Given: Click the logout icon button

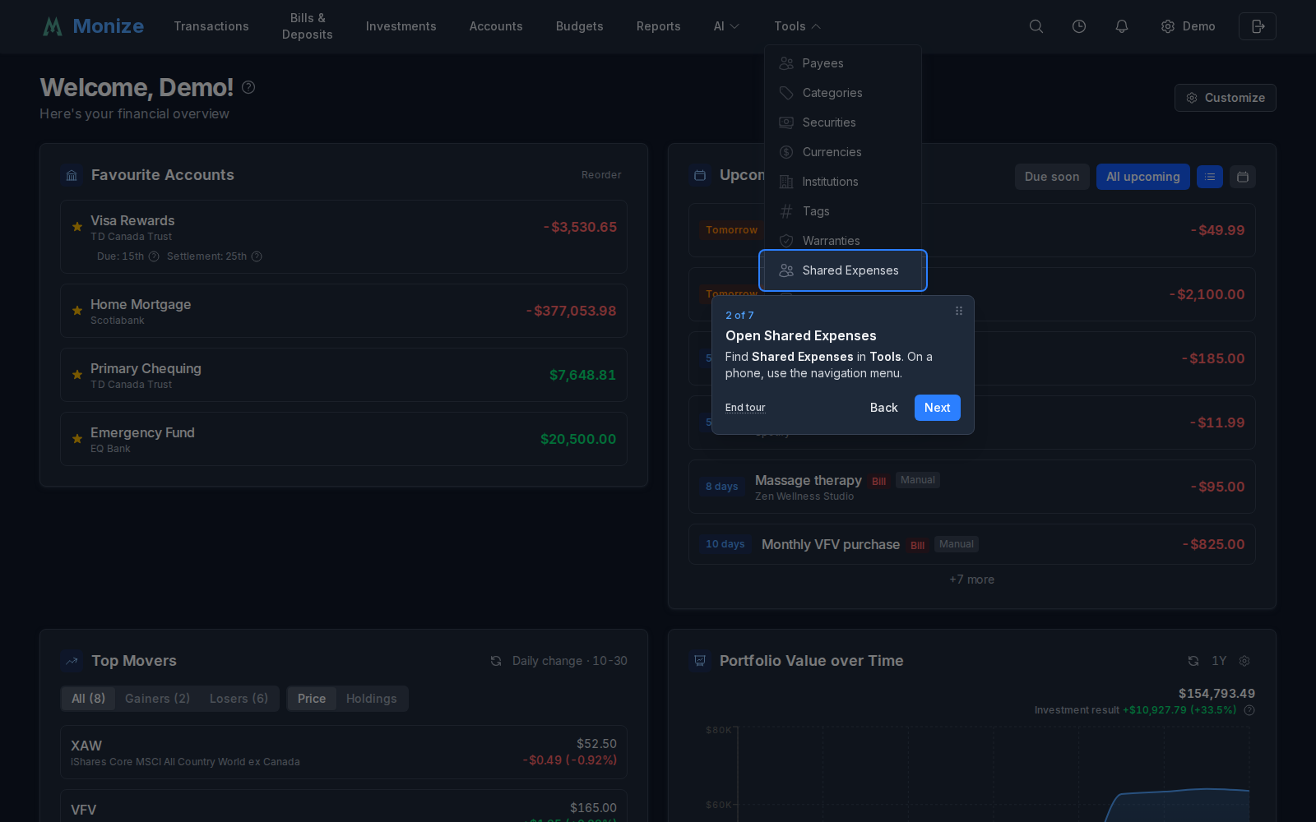Looking at the screenshot, I should (1258, 26).
